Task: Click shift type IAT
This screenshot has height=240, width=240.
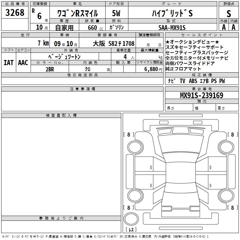Action: 9,63
